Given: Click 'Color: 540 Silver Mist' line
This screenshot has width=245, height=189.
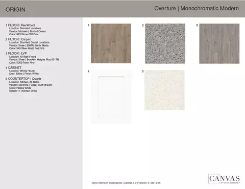Looking at the screenshot, I should click(x=27, y=49).
